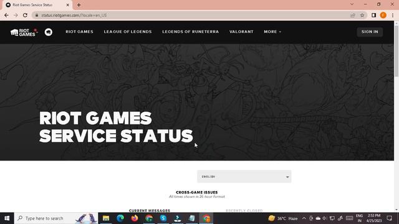Click the volume speaker tray icon
This screenshot has width=399, height=224.
tap(324, 218)
